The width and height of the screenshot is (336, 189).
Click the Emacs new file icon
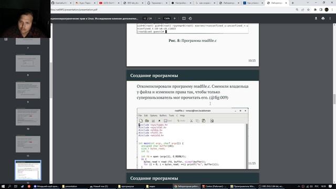[x=141, y=121]
